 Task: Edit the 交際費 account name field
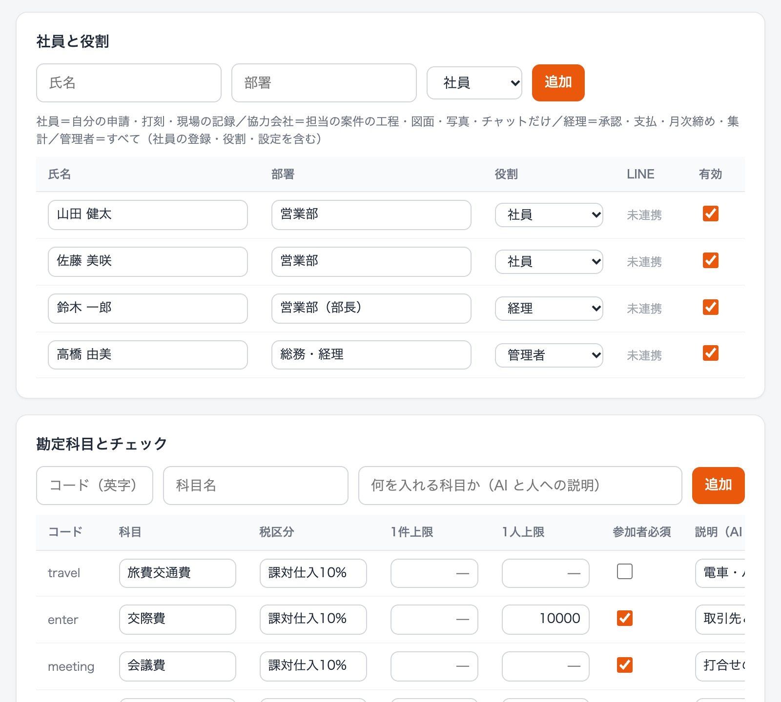(178, 620)
